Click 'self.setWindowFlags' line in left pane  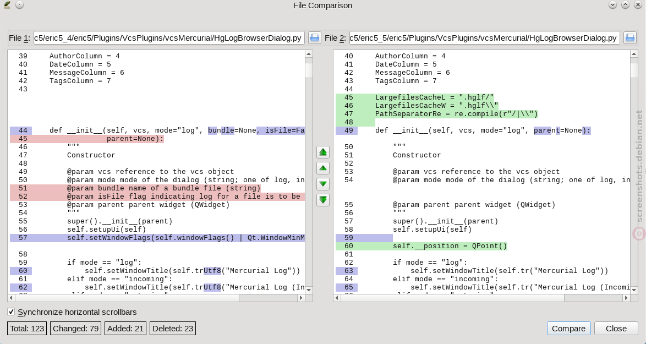[186, 238]
